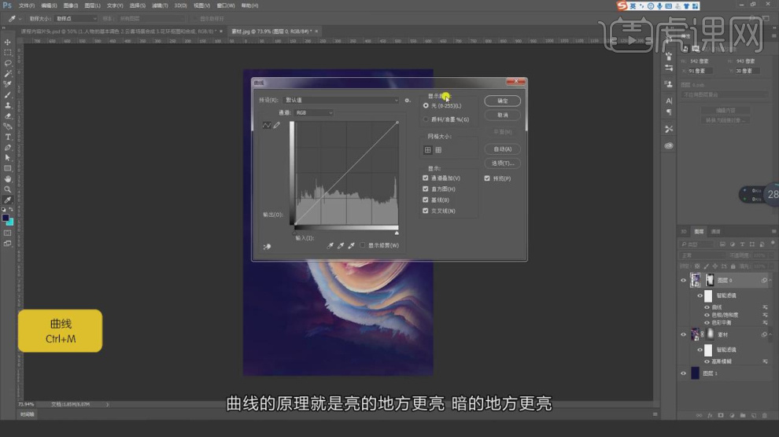Select the Rectangular Marquee tool
The image size is (779, 437).
pyautogui.click(x=7, y=53)
